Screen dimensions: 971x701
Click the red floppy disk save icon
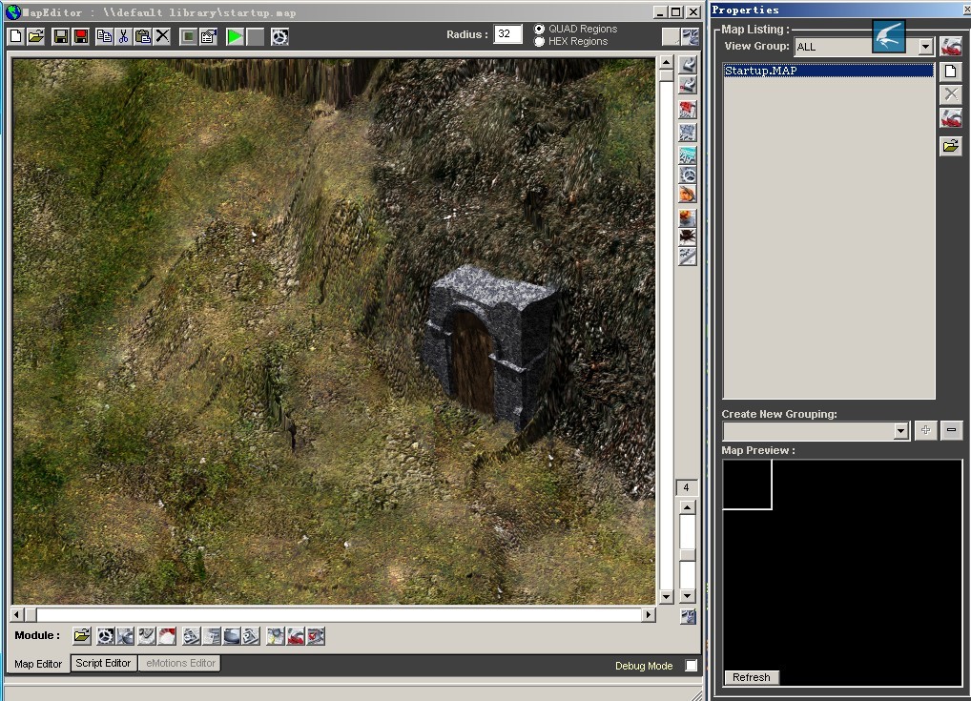81,36
